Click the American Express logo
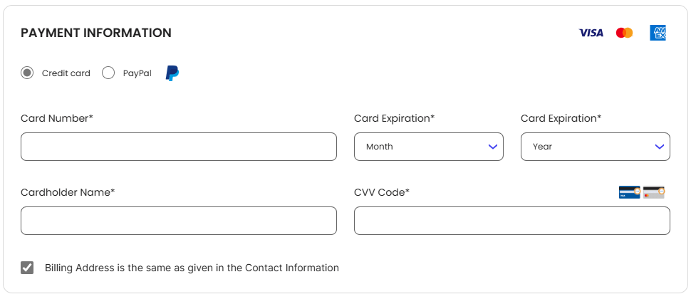Image resolution: width=691 pixels, height=299 pixels. point(658,33)
